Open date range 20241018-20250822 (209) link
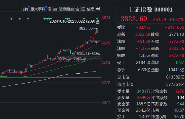The height and width of the screenshot is (119, 185). tap(72, 21)
